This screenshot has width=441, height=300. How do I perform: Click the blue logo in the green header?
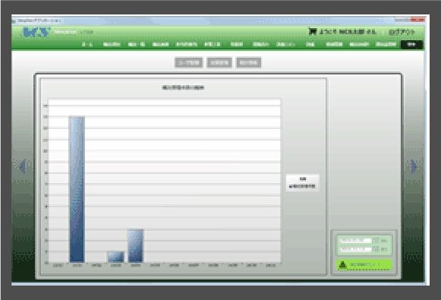coord(36,32)
